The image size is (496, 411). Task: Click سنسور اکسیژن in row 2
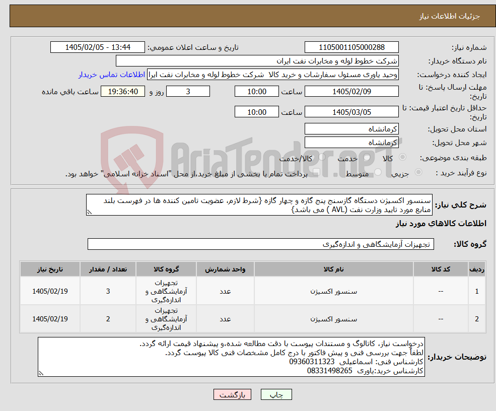(x=333, y=319)
